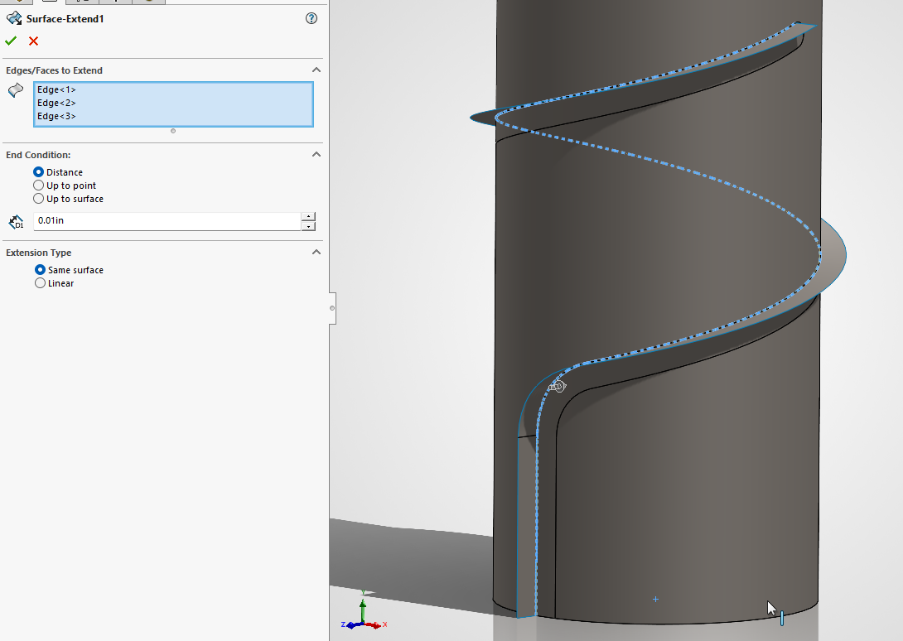903x641 pixels.
Task: Choose Up to surface end condition
Action: (39, 199)
